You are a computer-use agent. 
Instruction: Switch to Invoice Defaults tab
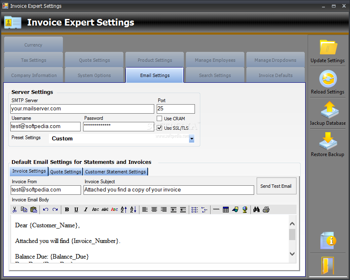(276, 75)
